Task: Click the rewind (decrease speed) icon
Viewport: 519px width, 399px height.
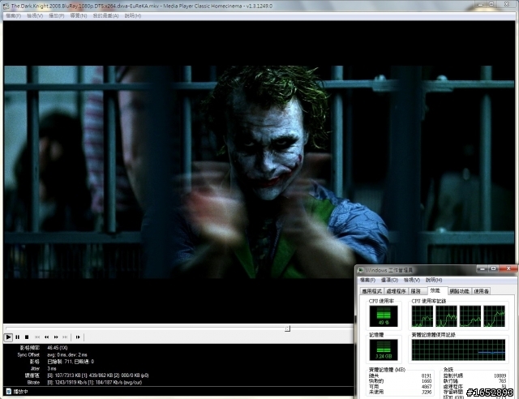Action: tap(47, 337)
